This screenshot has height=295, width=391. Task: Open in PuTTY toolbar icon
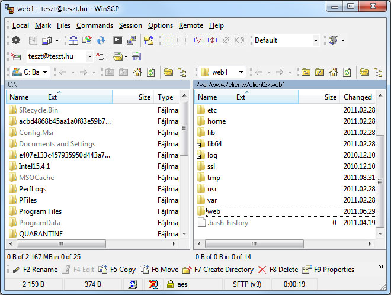tap(132, 40)
